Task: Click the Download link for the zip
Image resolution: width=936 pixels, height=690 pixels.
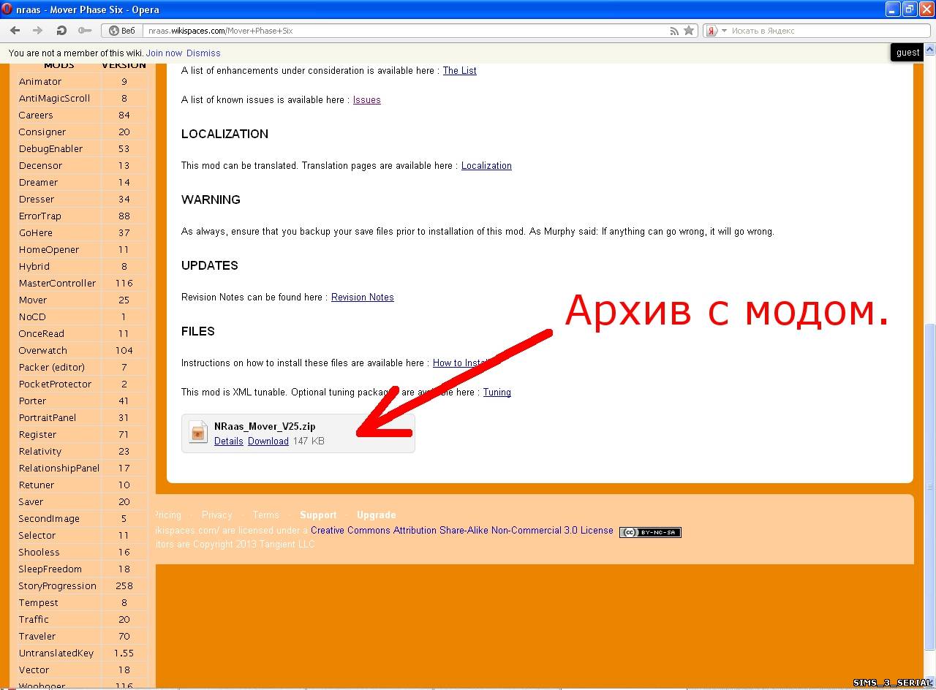Action: (x=268, y=441)
